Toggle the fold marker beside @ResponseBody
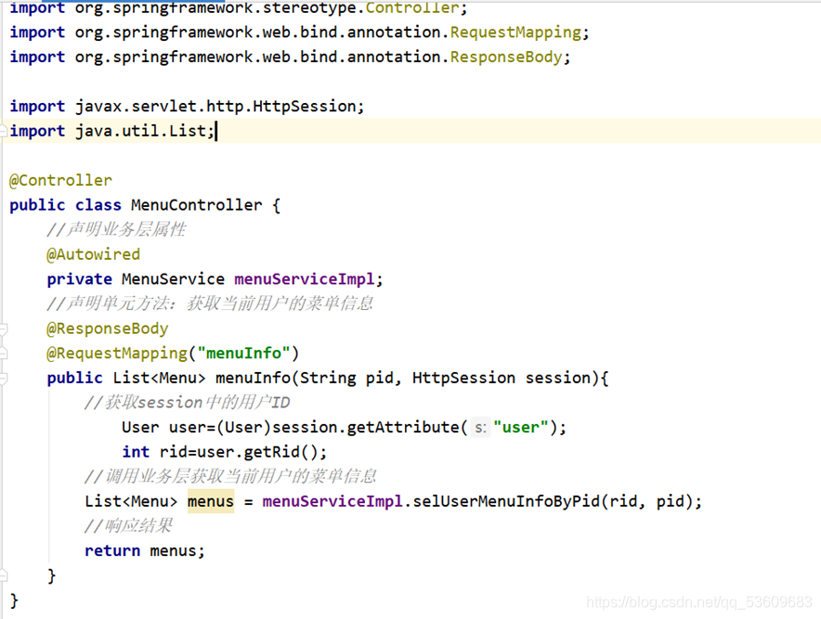The width and height of the screenshot is (821, 619). point(3,329)
